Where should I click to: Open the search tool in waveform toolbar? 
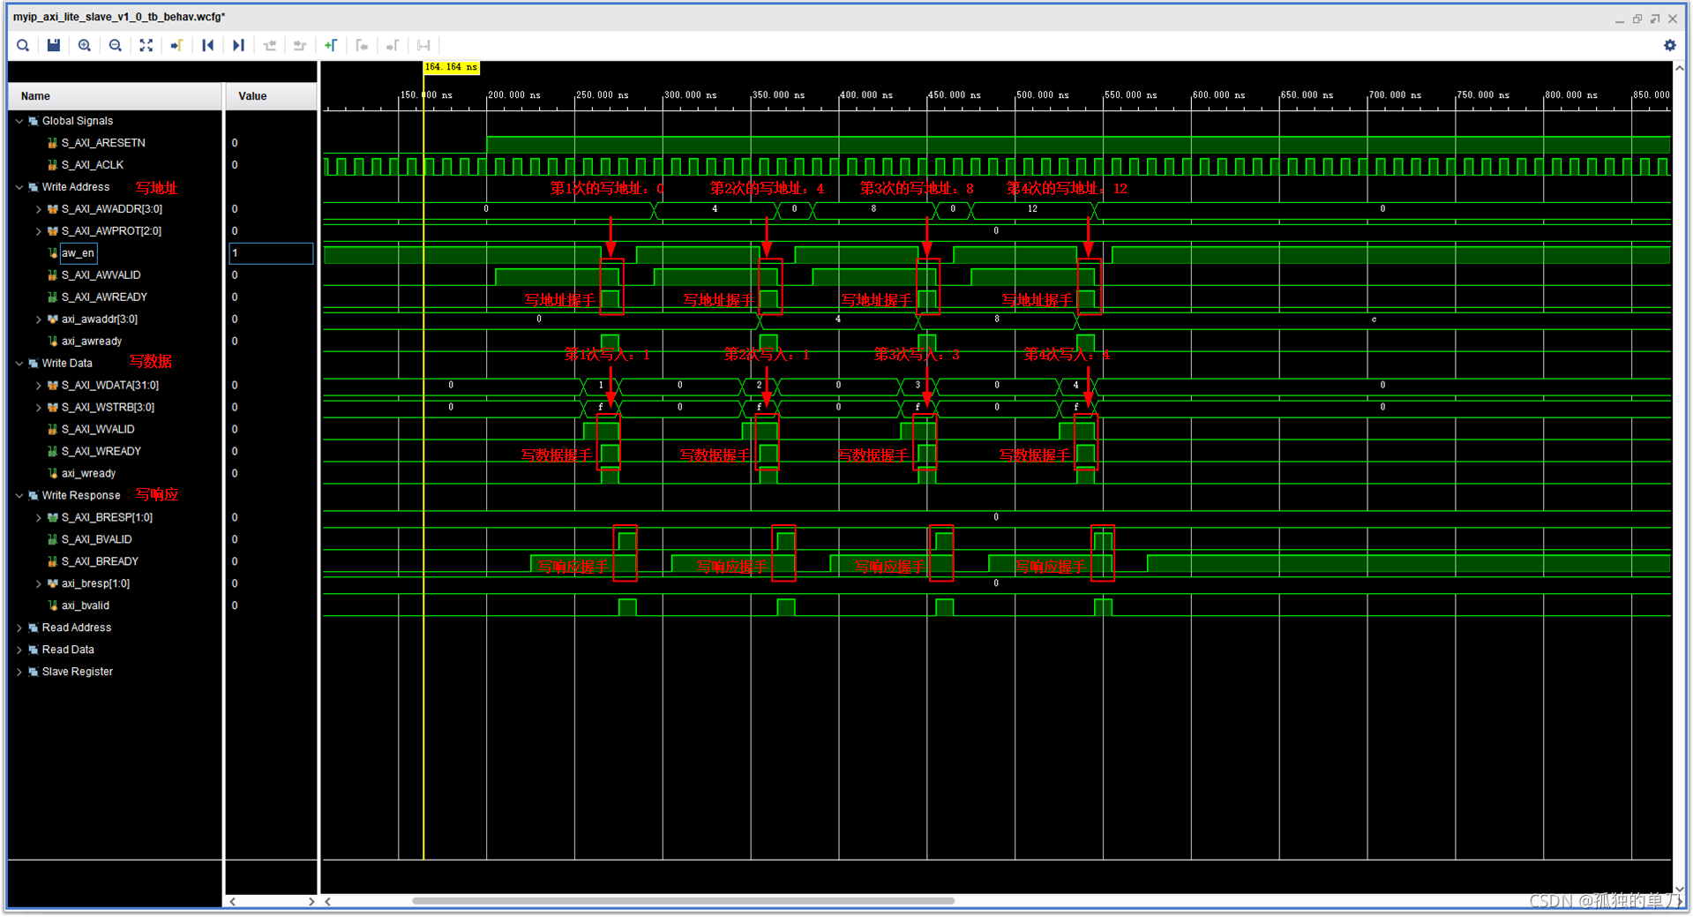[23, 45]
